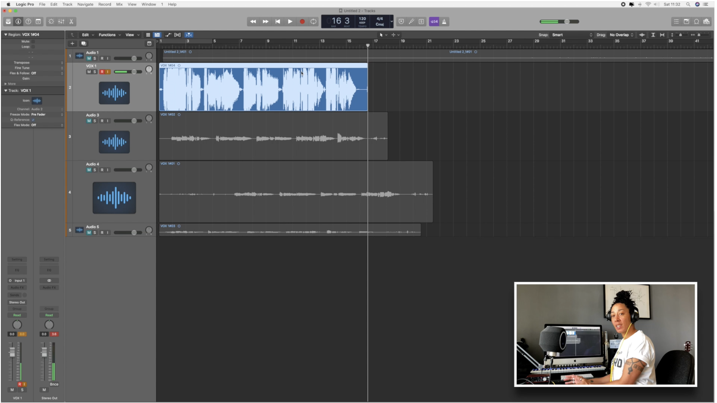
Task: Open the tracks area View dropdown
Action: point(132,35)
